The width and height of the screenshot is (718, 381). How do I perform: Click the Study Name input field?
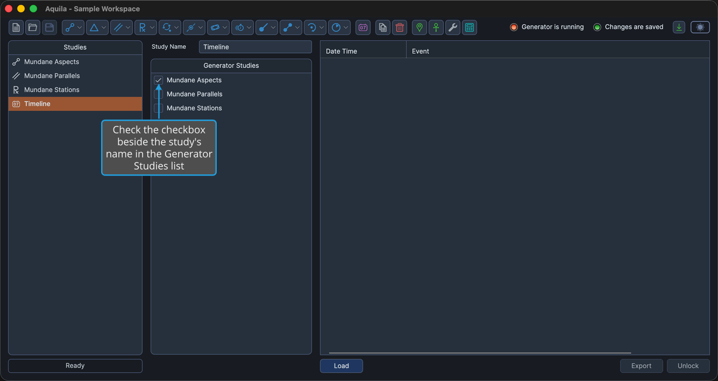[x=255, y=47]
